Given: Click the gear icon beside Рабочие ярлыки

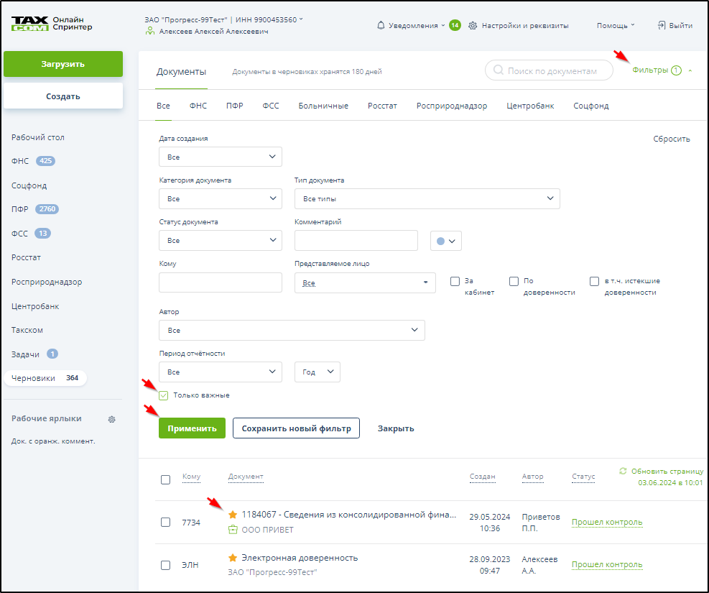Looking at the screenshot, I should (x=111, y=419).
